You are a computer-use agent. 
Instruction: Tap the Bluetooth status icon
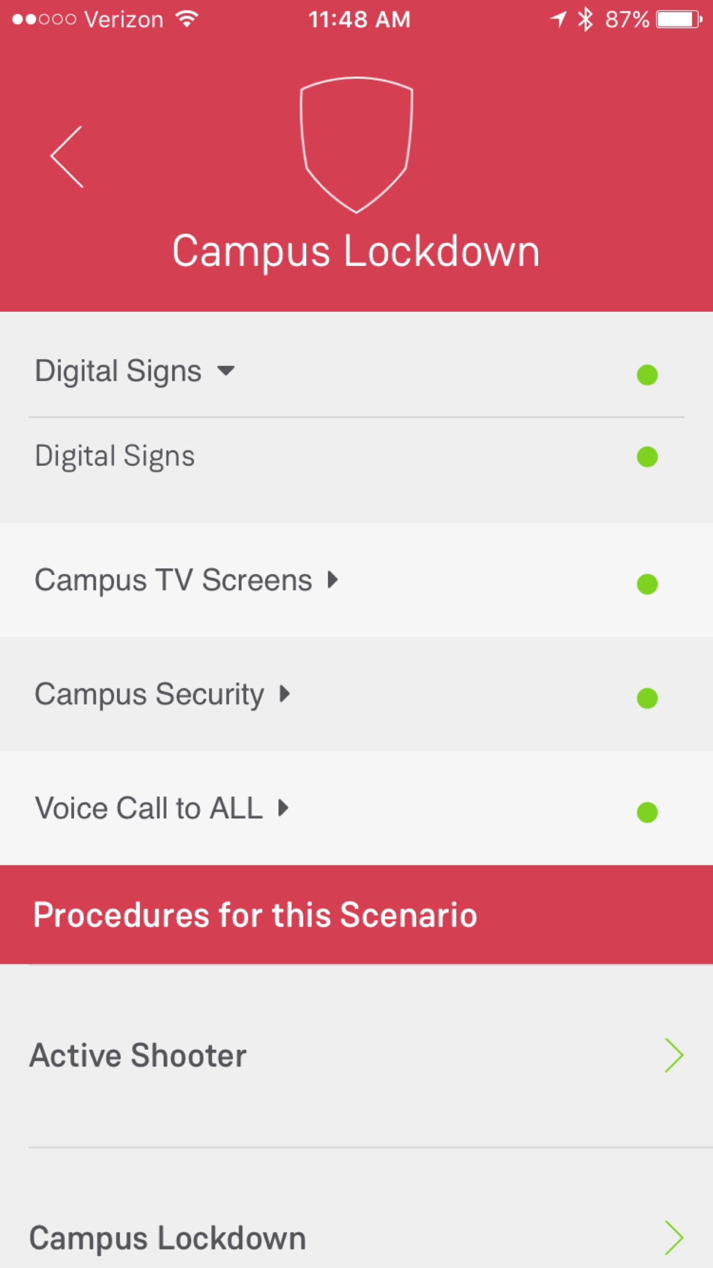(585, 20)
